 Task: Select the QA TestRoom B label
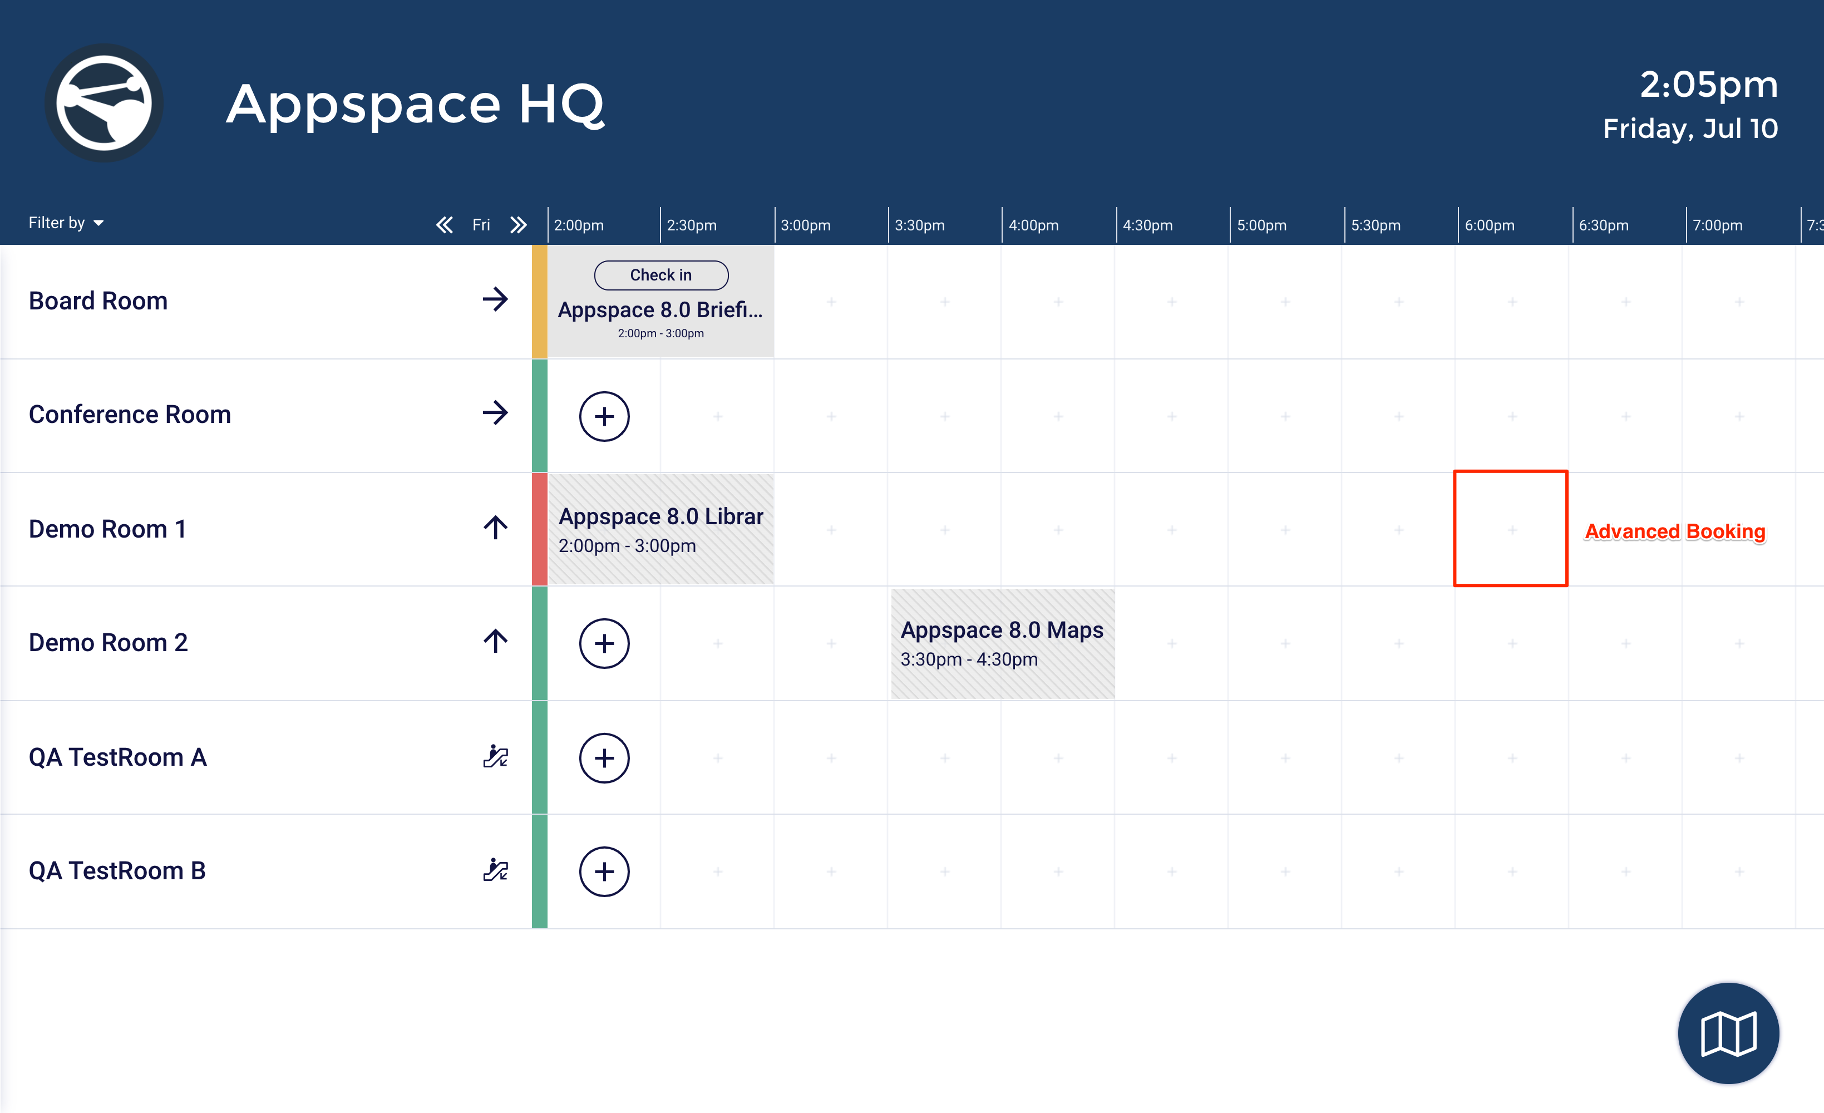pos(117,870)
